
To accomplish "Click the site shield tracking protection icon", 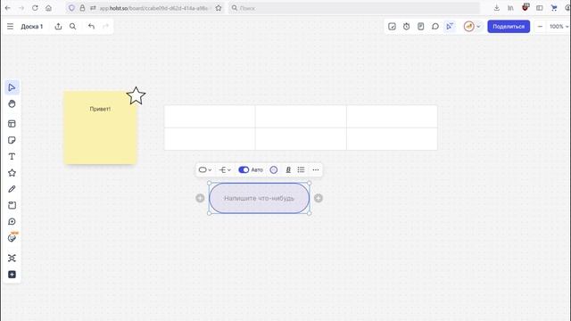I will [71, 8].
